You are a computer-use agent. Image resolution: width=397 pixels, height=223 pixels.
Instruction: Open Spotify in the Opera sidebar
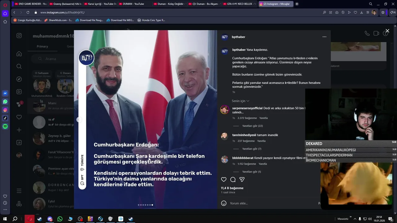tap(5, 126)
